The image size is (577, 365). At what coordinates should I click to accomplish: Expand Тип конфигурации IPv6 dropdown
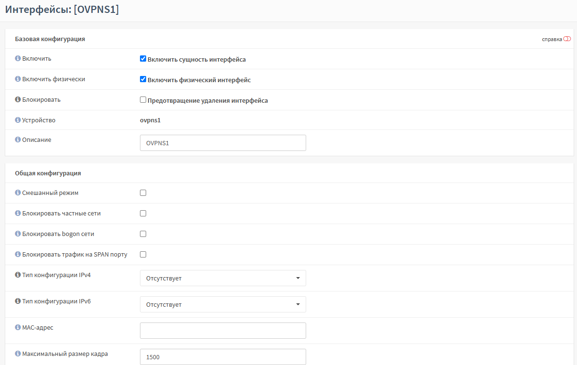point(223,304)
